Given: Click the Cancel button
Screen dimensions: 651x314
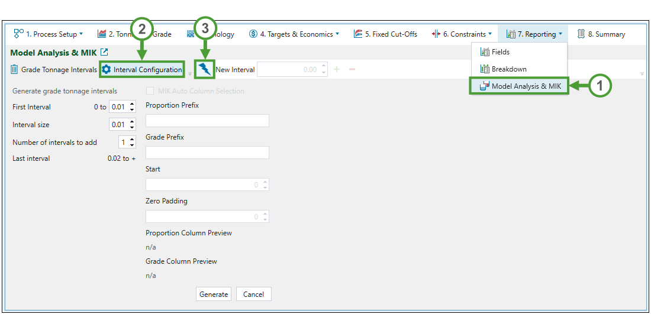Looking at the screenshot, I should coord(253,294).
